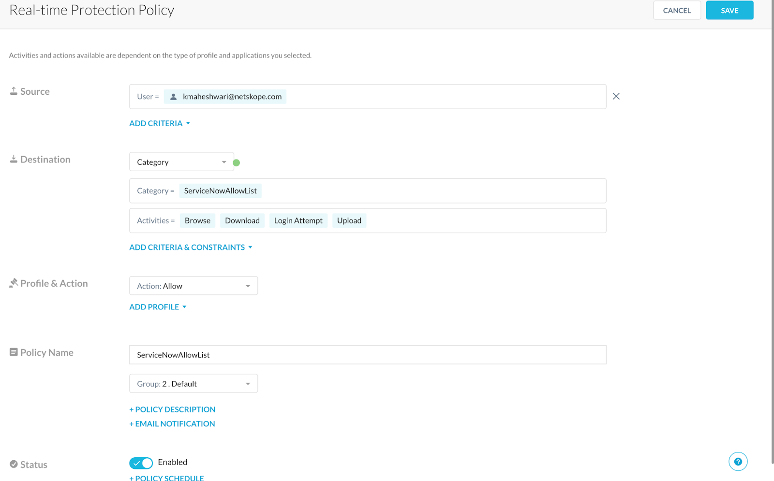Expand ADD CRITERIA & CONSTRAINTS menu

191,247
